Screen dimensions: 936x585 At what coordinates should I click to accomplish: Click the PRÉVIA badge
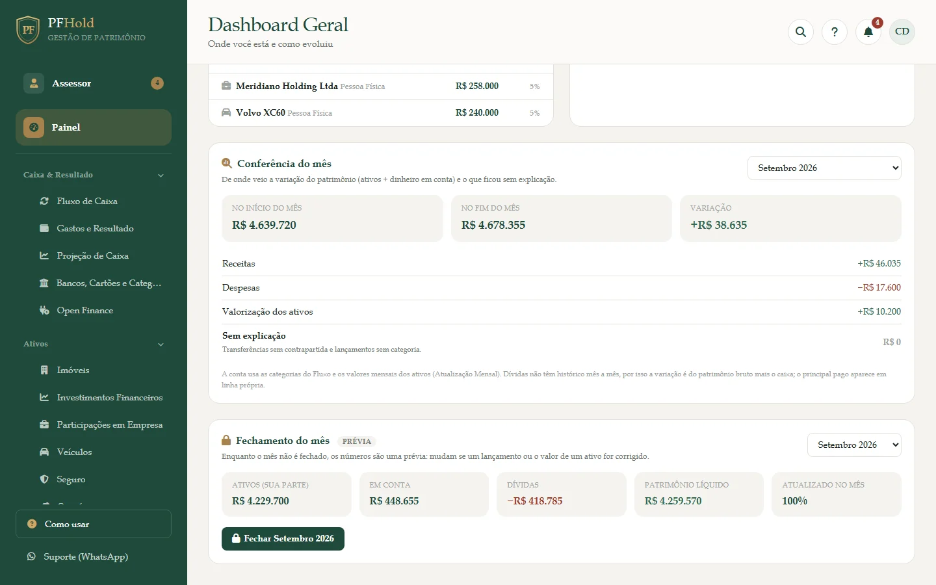coord(357,441)
